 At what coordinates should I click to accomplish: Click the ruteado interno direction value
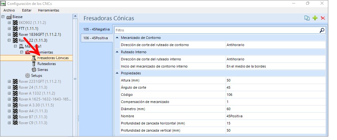tap(276, 59)
